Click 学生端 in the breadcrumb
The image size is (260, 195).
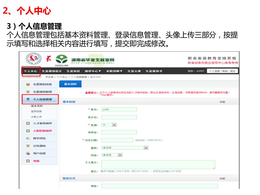pyautogui.click(x=50, y=77)
